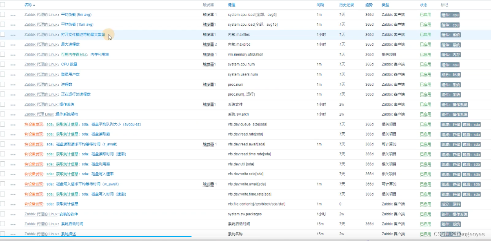Show the ellipsis menu for the proc.num row

pyautogui.click(x=13, y=85)
